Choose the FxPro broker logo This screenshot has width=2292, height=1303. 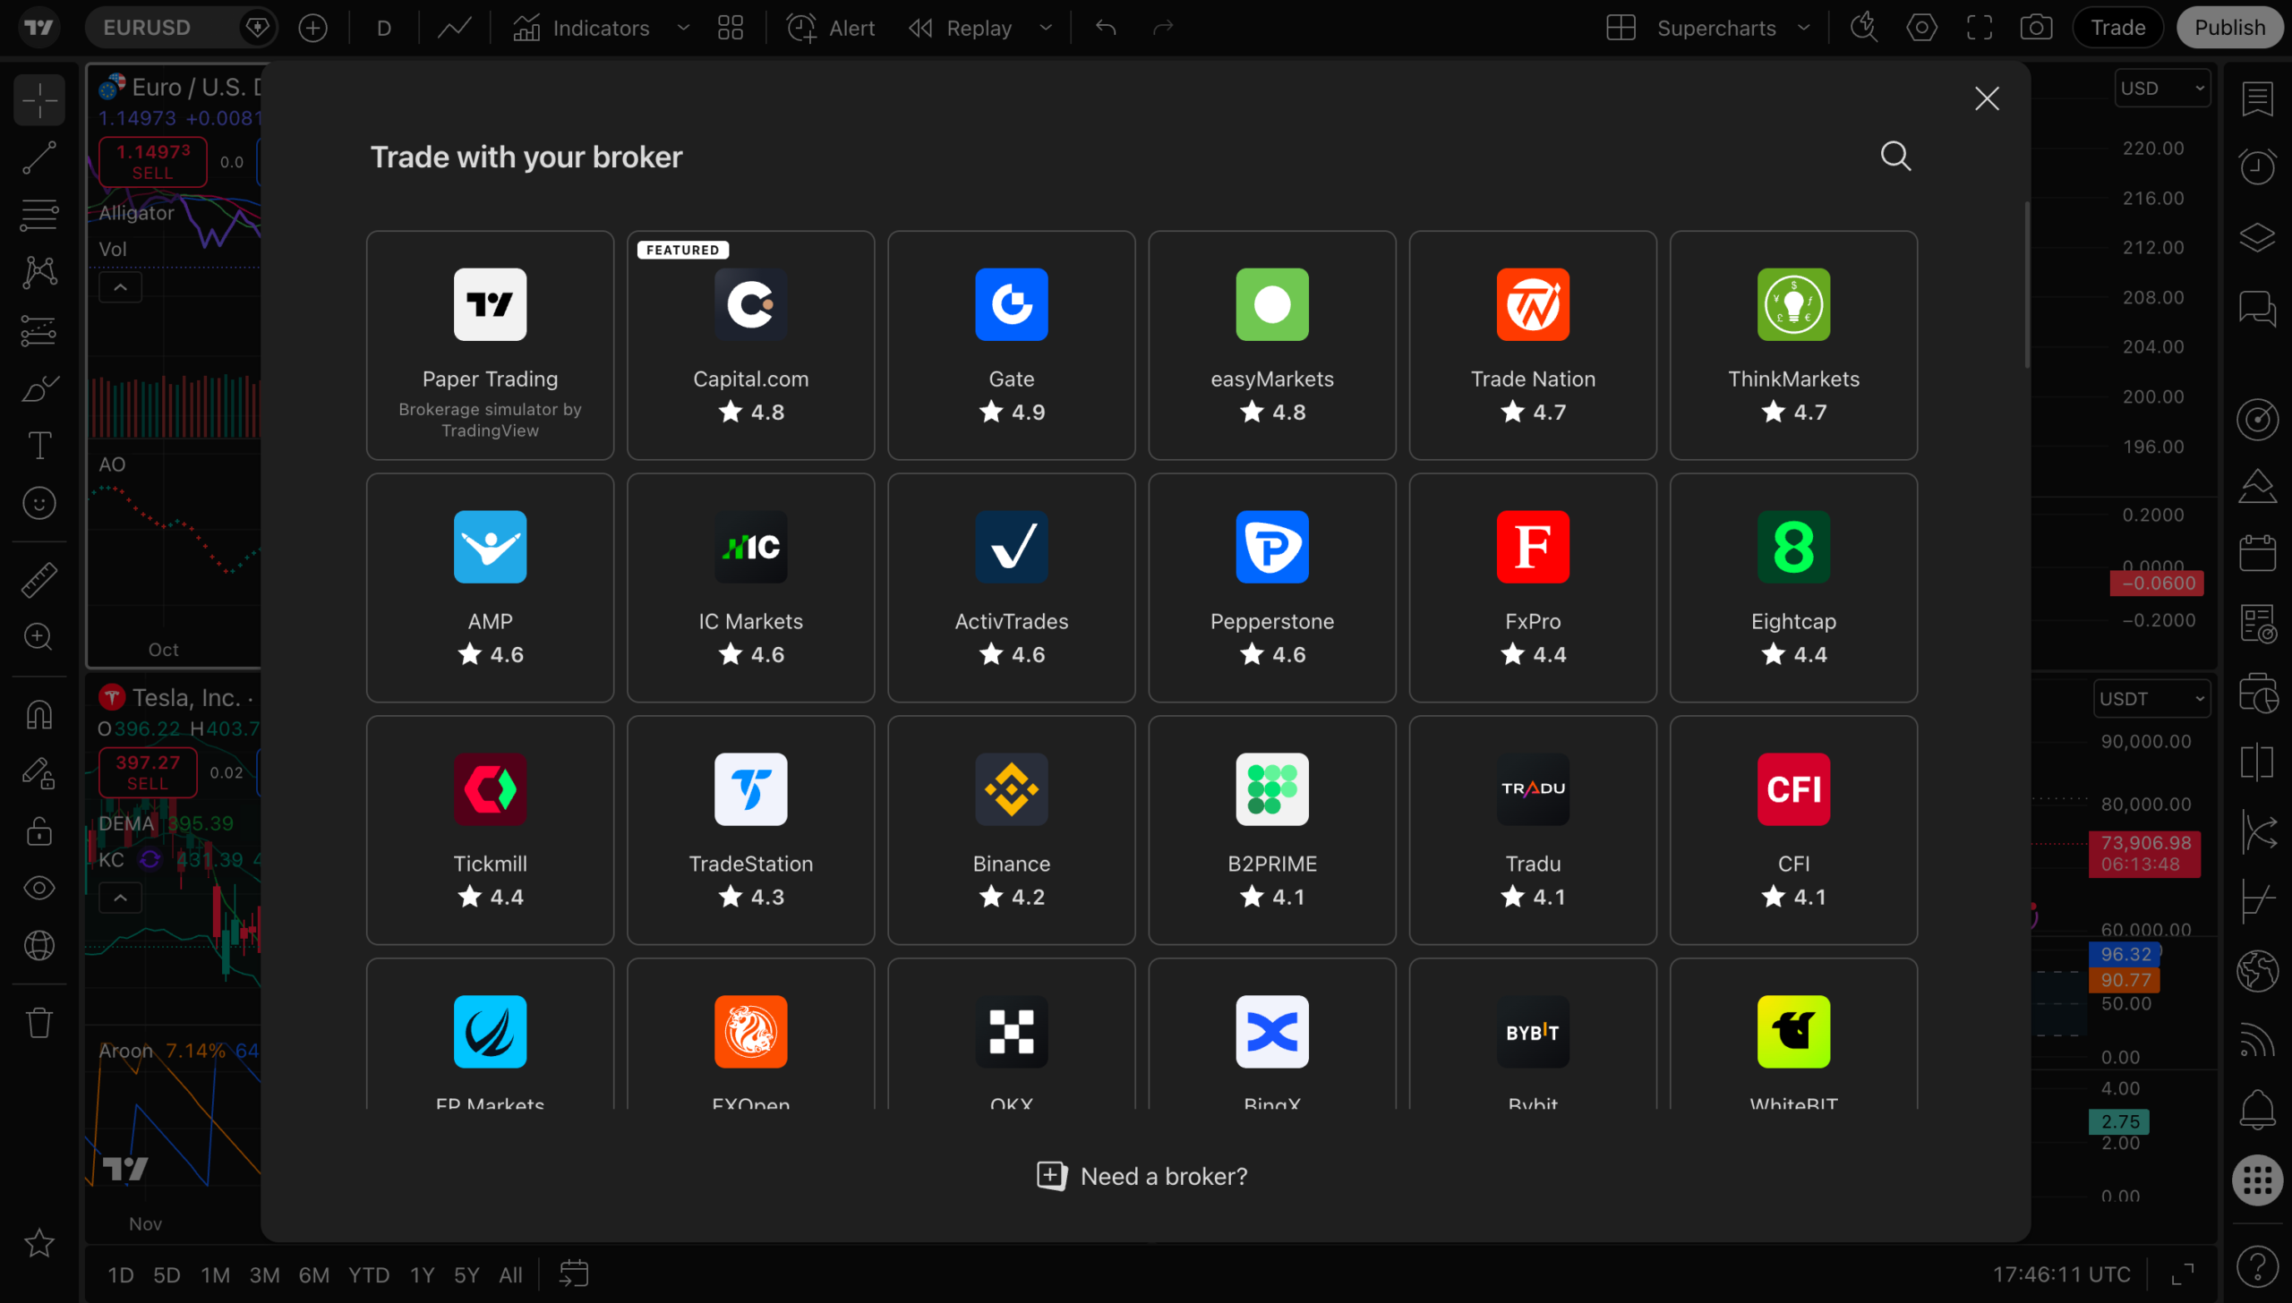pos(1533,547)
